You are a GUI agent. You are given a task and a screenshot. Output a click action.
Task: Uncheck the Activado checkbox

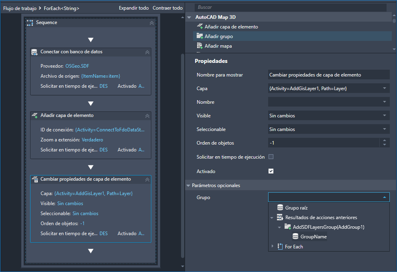(271, 171)
